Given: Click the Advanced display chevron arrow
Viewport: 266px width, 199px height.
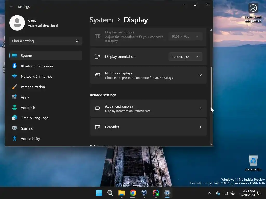Looking at the screenshot, I should point(200,108).
